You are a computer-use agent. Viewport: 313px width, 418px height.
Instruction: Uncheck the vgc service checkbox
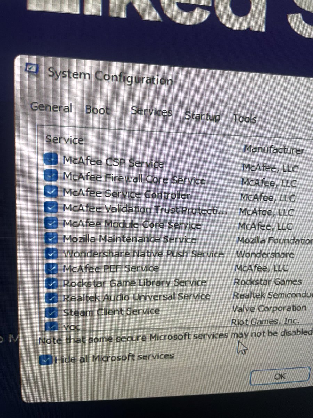(52, 326)
